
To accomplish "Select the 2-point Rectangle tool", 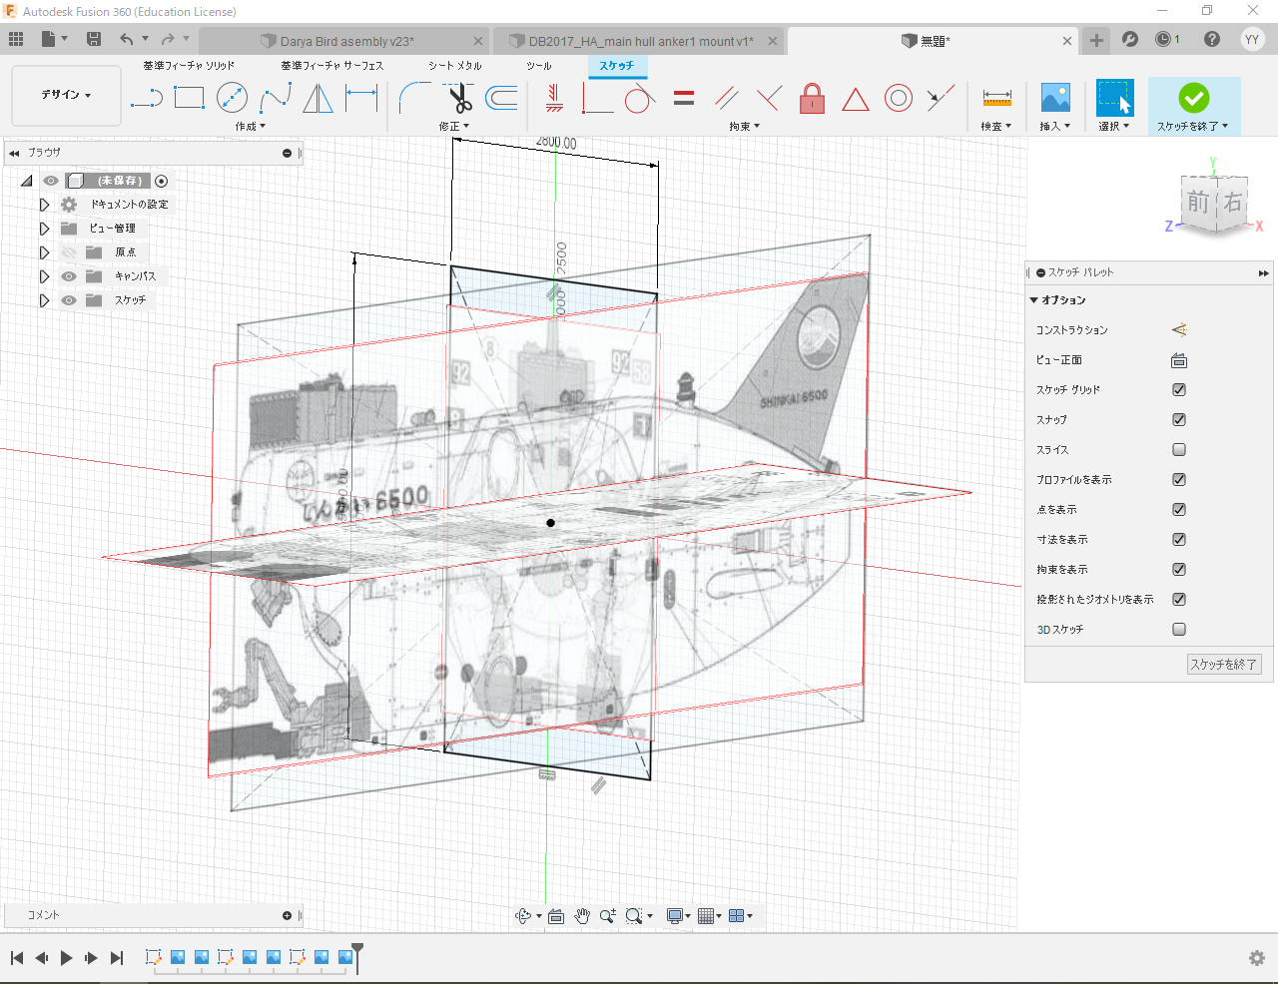I will [189, 98].
